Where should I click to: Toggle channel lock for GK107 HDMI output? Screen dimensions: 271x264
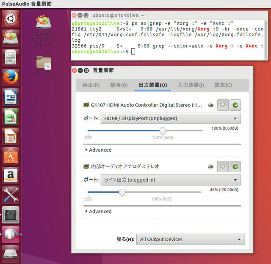pos(223,105)
